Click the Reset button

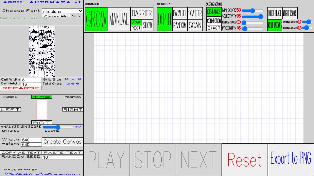coord(245,160)
